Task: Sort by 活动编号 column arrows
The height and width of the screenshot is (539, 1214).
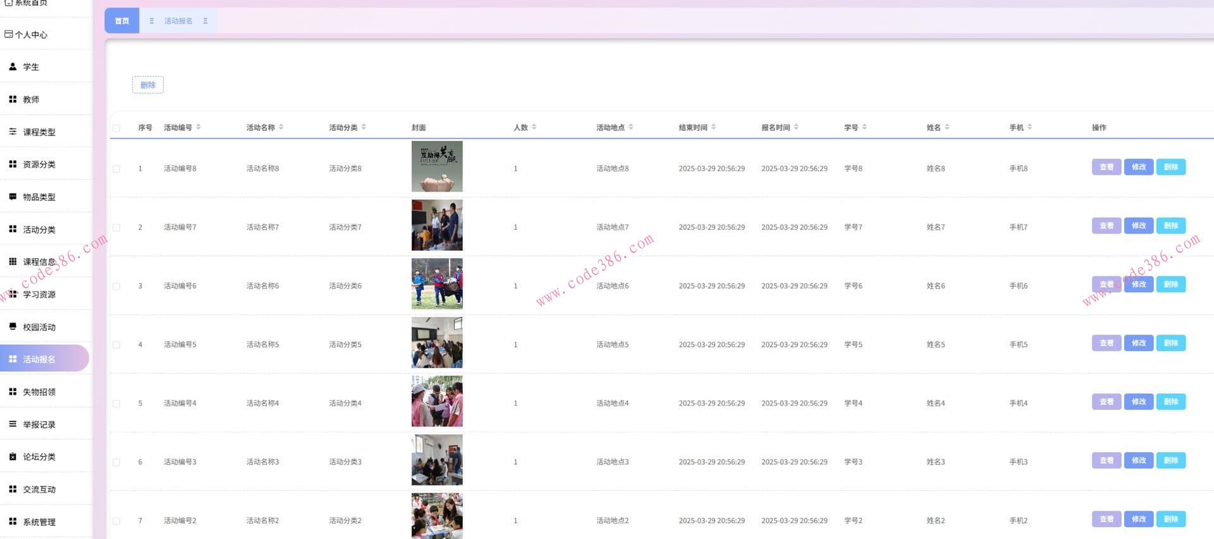Action: click(199, 127)
